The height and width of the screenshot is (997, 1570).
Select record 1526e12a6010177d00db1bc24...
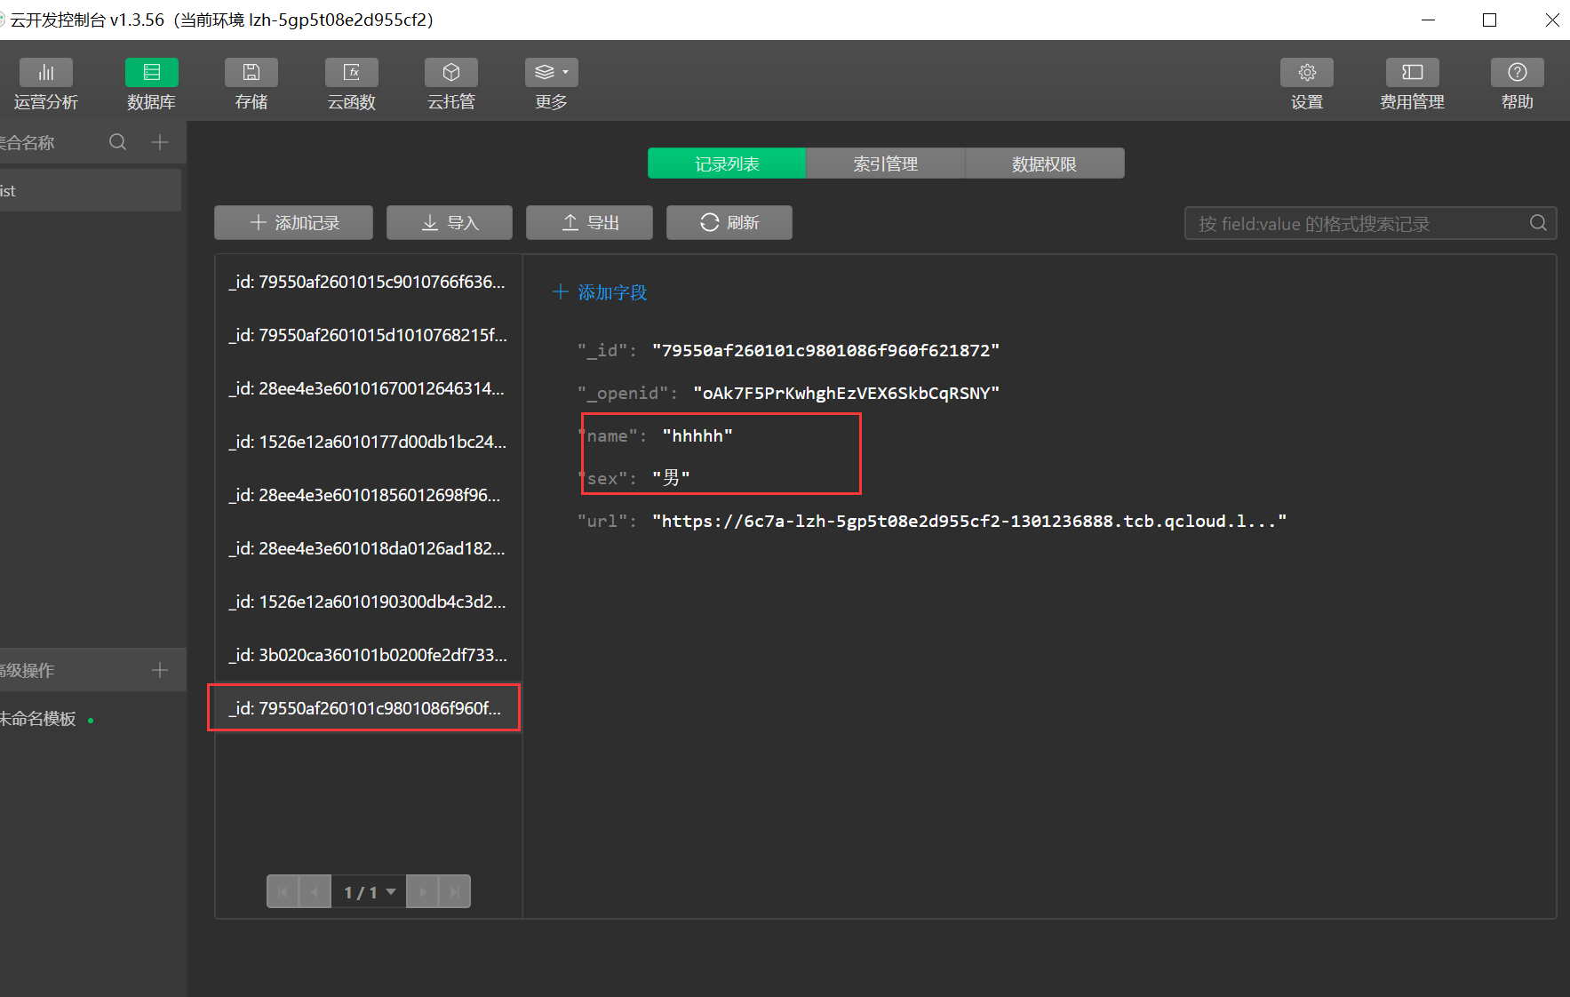[368, 442]
